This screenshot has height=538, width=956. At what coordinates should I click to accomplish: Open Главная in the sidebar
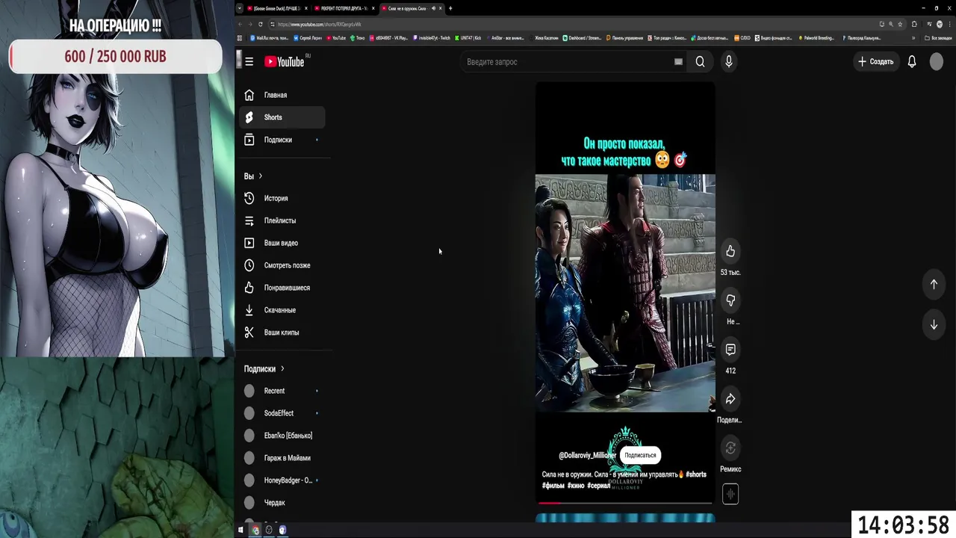click(x=282, y=95)
